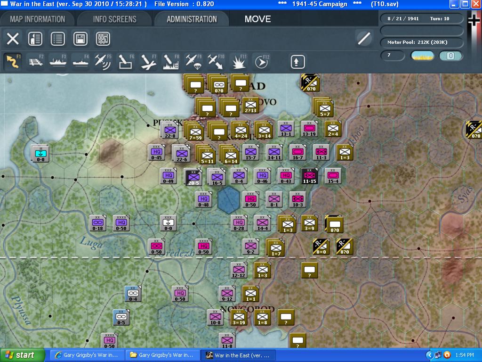Image resolution: width=482 pixels, height=362 pixels.
Task: Select Bomb Unit F6 icon
Action: tap(126, 62)
